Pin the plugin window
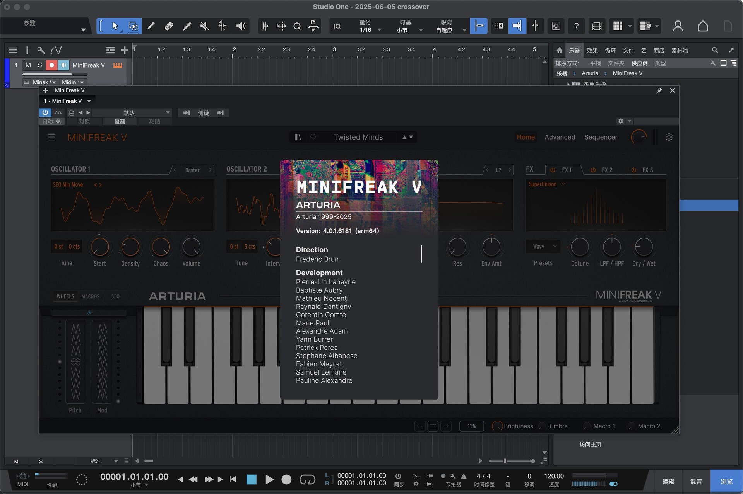This screenshot has width=743, height=494. point(659,90)
